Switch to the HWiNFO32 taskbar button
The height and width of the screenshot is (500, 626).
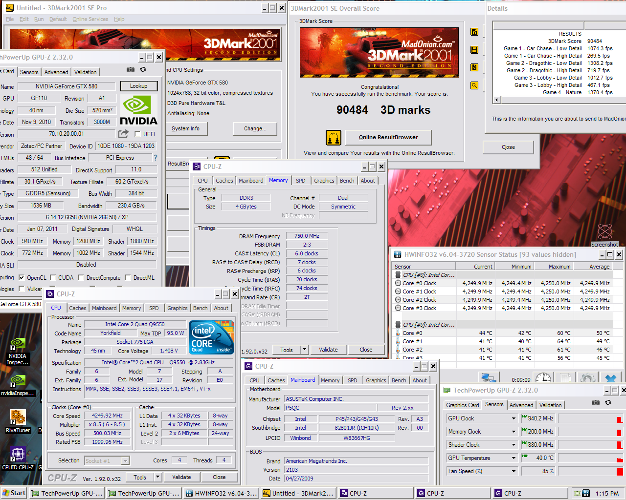pos(221,493)
